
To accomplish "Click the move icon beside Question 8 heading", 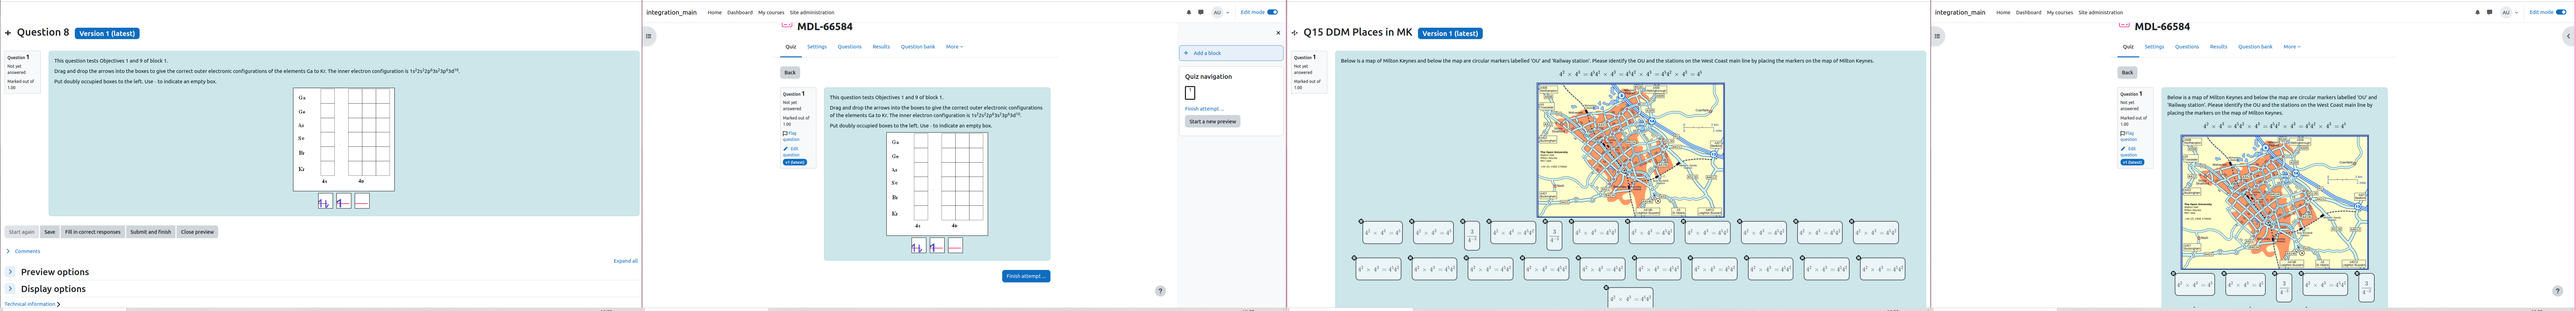I will (x=8, y=33).
